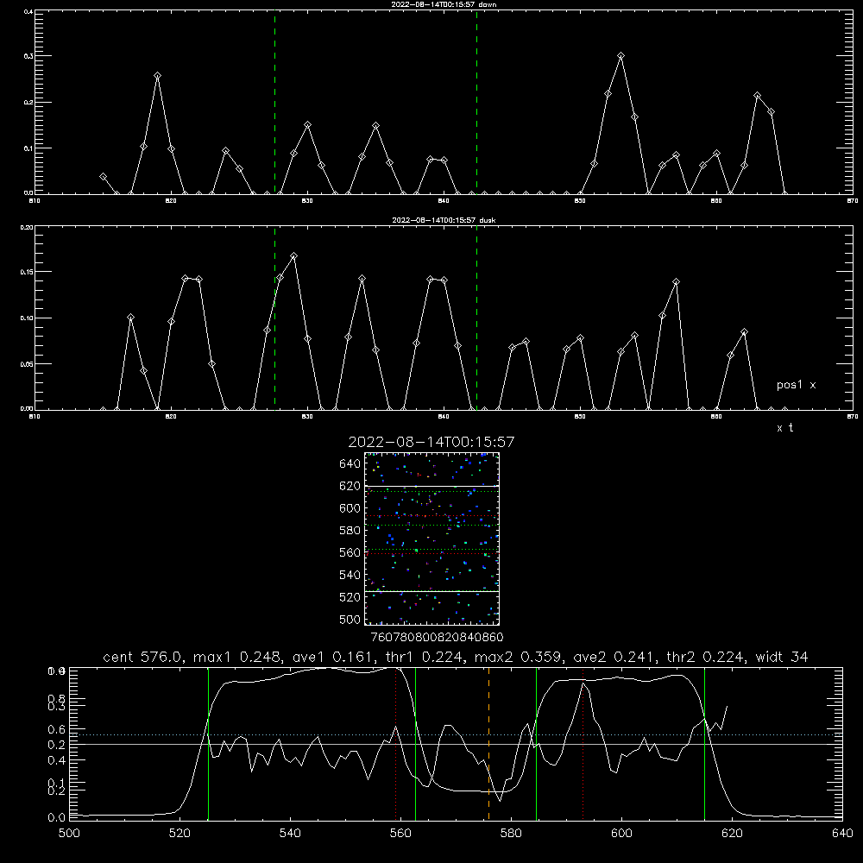Click the right green dashed line in dusk plot
Screen dimensions: 863x863
click(476, 318)
